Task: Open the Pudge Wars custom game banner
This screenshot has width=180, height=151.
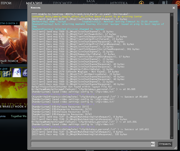Action: [14, 94]
